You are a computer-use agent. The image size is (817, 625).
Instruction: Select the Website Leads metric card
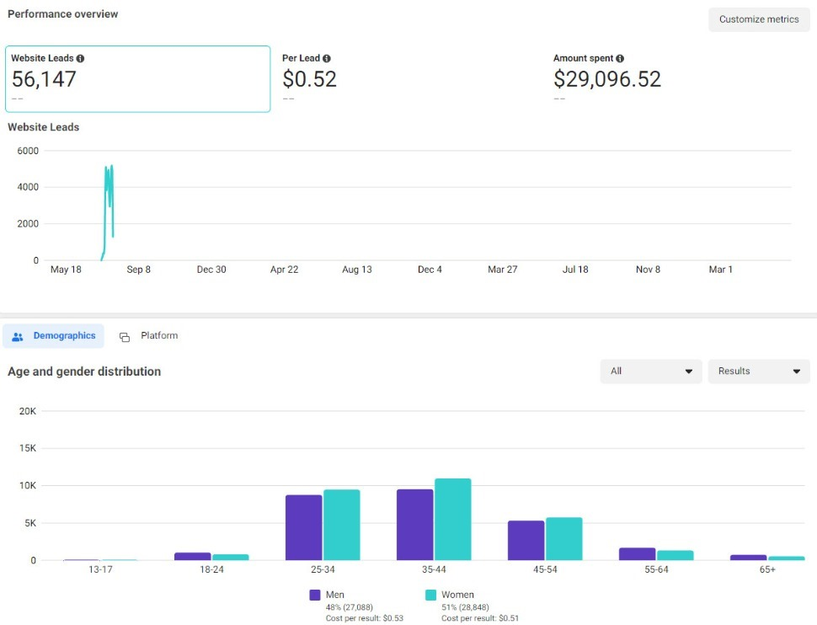point(137,78)
